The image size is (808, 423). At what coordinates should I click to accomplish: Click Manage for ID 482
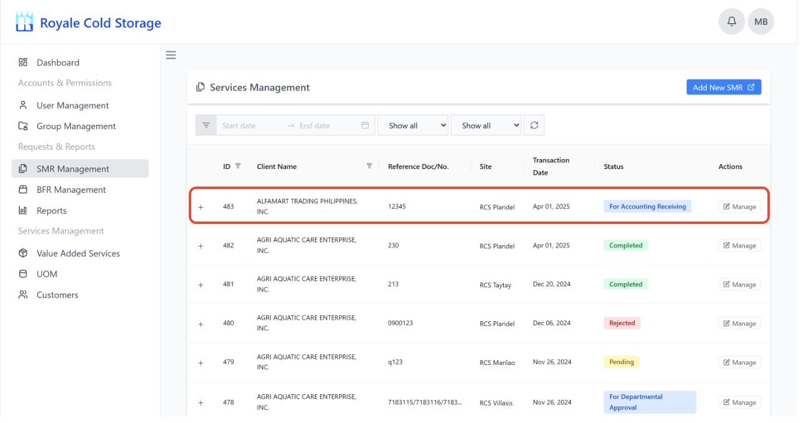739,246
